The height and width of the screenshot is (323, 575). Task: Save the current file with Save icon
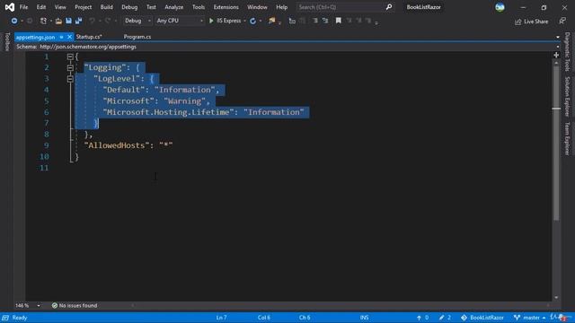68,21
